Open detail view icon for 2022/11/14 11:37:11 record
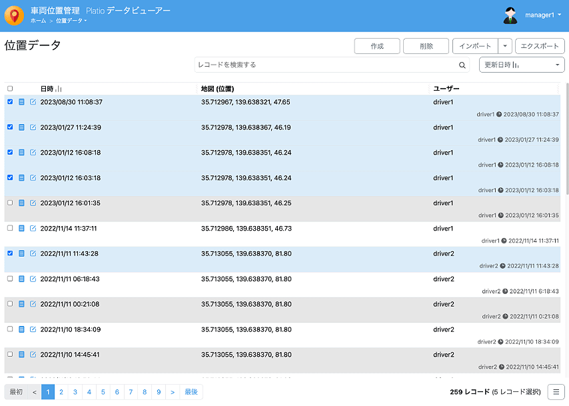569x406 pixels. 22,228
